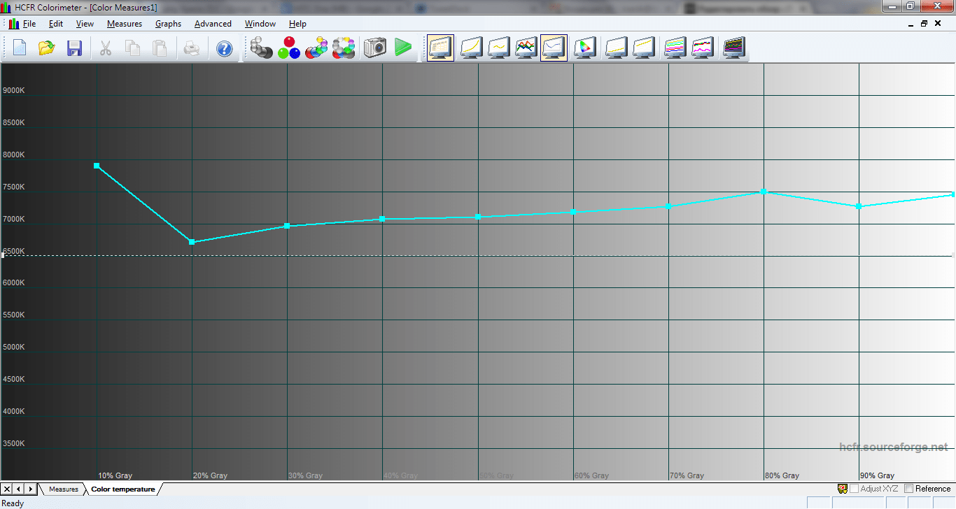Click the 10% Gray data point on graph
The width and height of the screenshot is (956, 509).
pyautogui.click(x=97, y=166)
